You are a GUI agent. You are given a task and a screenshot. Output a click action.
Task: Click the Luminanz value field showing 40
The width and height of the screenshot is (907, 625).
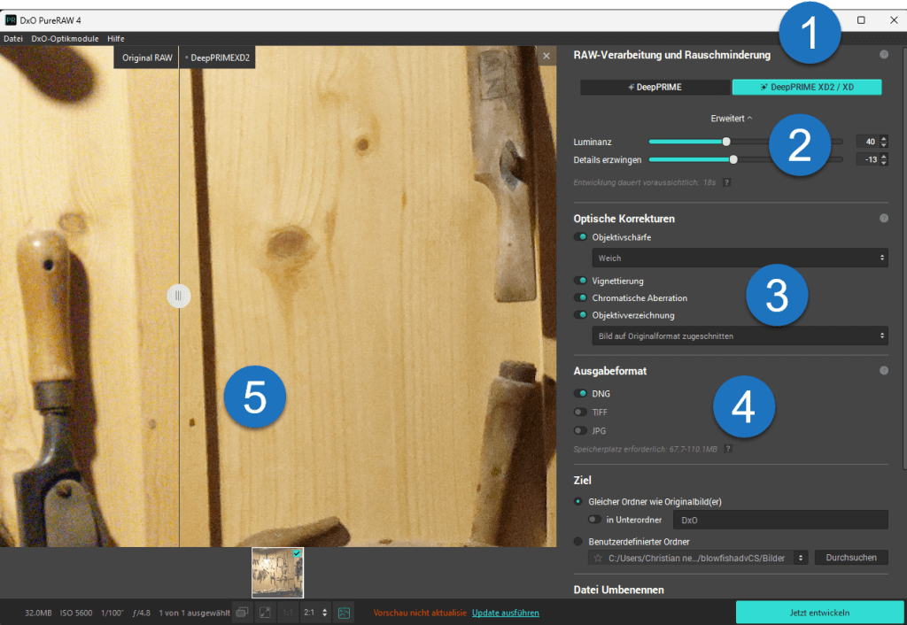pos(868,142)
